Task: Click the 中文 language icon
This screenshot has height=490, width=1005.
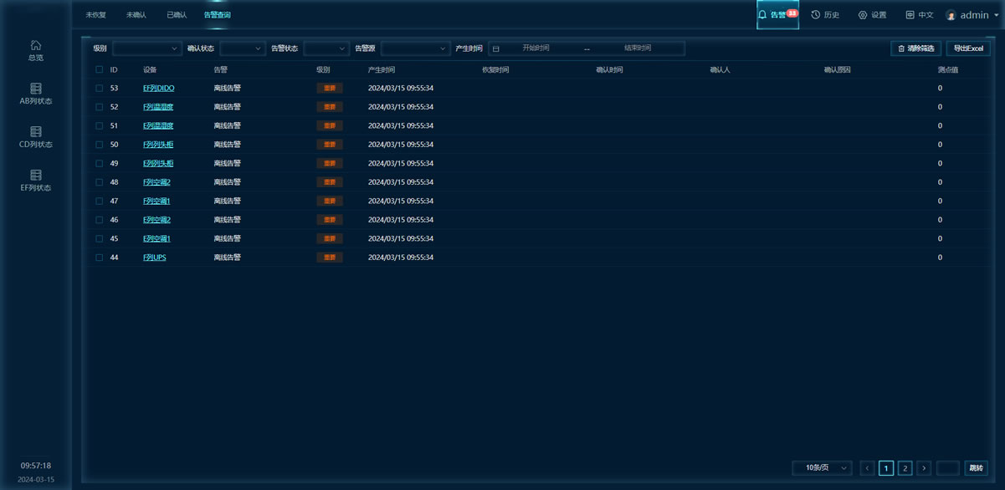Action: point(910,15)
